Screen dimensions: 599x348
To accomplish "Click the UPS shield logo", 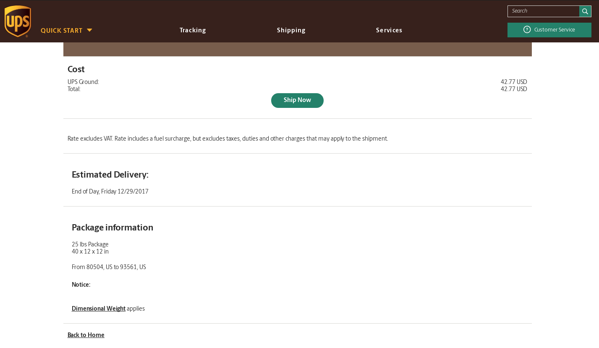I will click(18, 21).
